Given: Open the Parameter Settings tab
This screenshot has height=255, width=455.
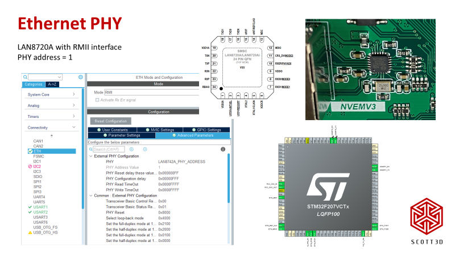Looking at the screenshot, I should tap(122, 135).
